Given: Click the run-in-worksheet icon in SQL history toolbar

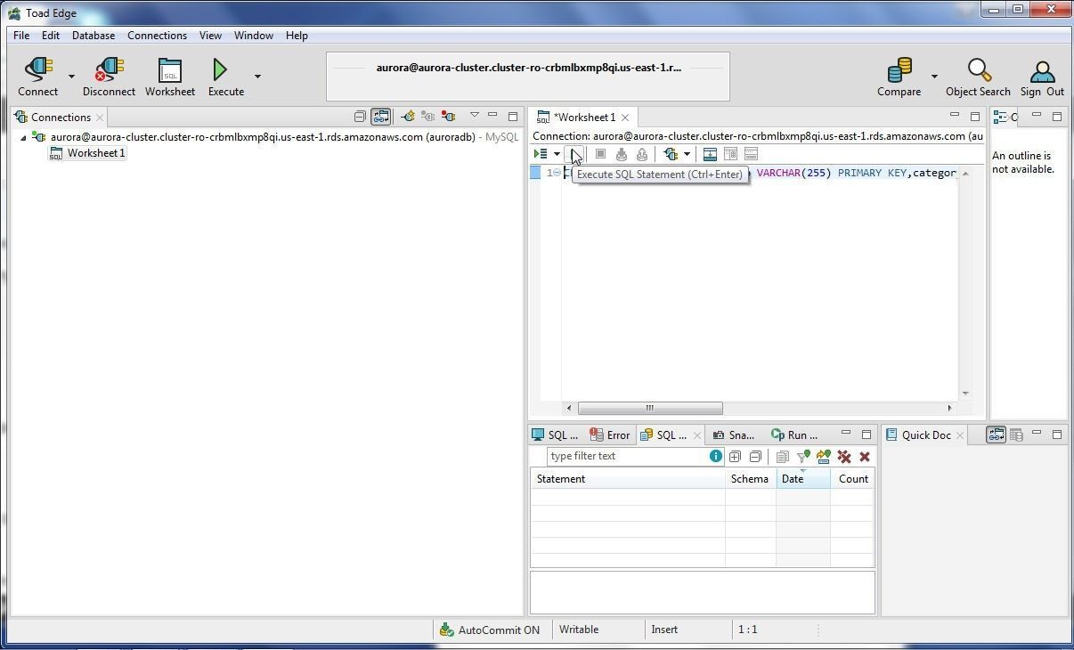Looking at the screenshot, I should coord(823,457).
